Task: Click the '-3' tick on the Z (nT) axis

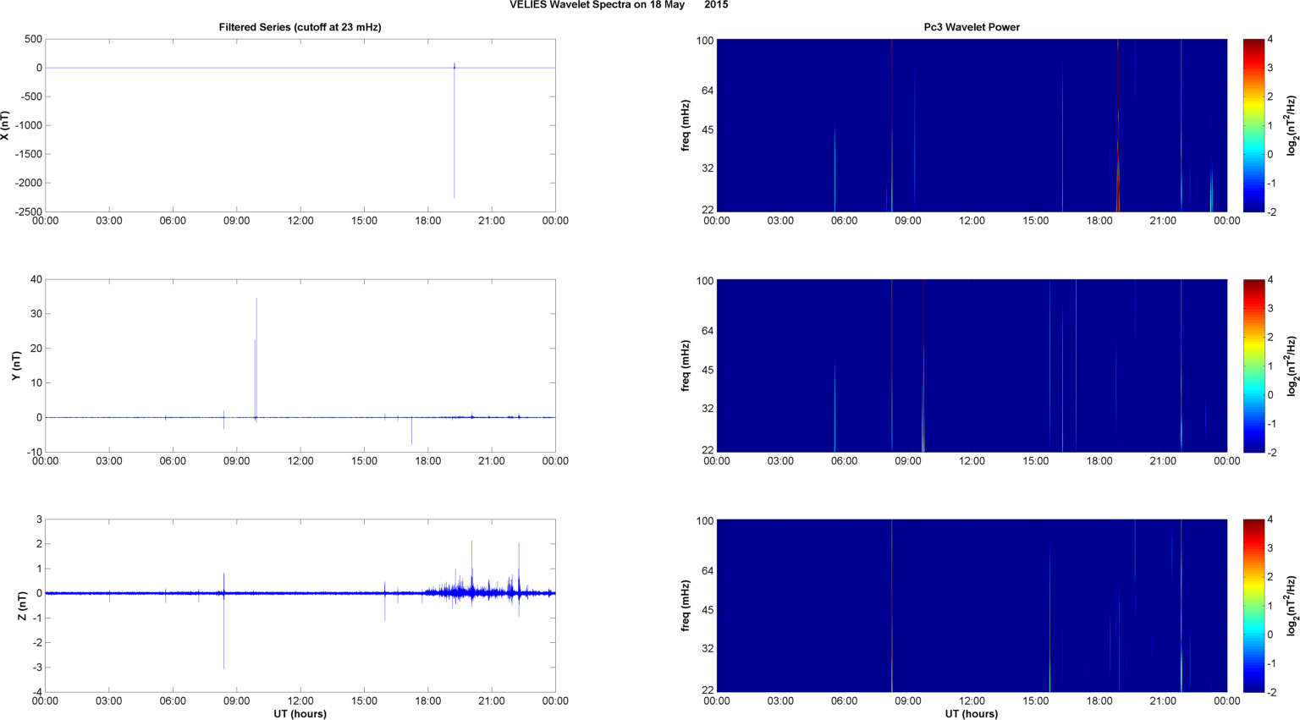Action: (x=37, y=668)
